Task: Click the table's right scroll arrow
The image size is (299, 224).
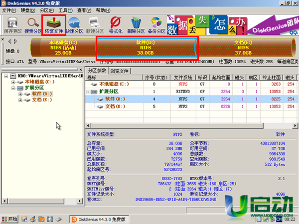Action: click(x=295, y=125)
